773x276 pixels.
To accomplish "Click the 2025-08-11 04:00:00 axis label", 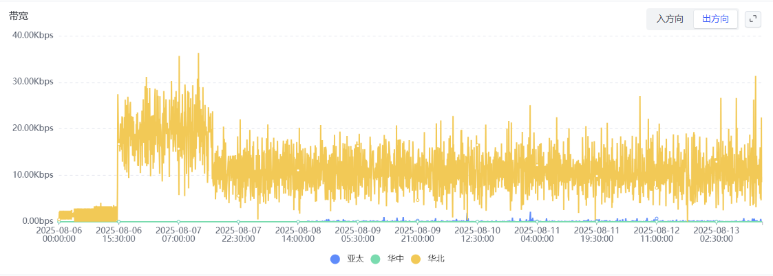I will click(x=537, y=234).
